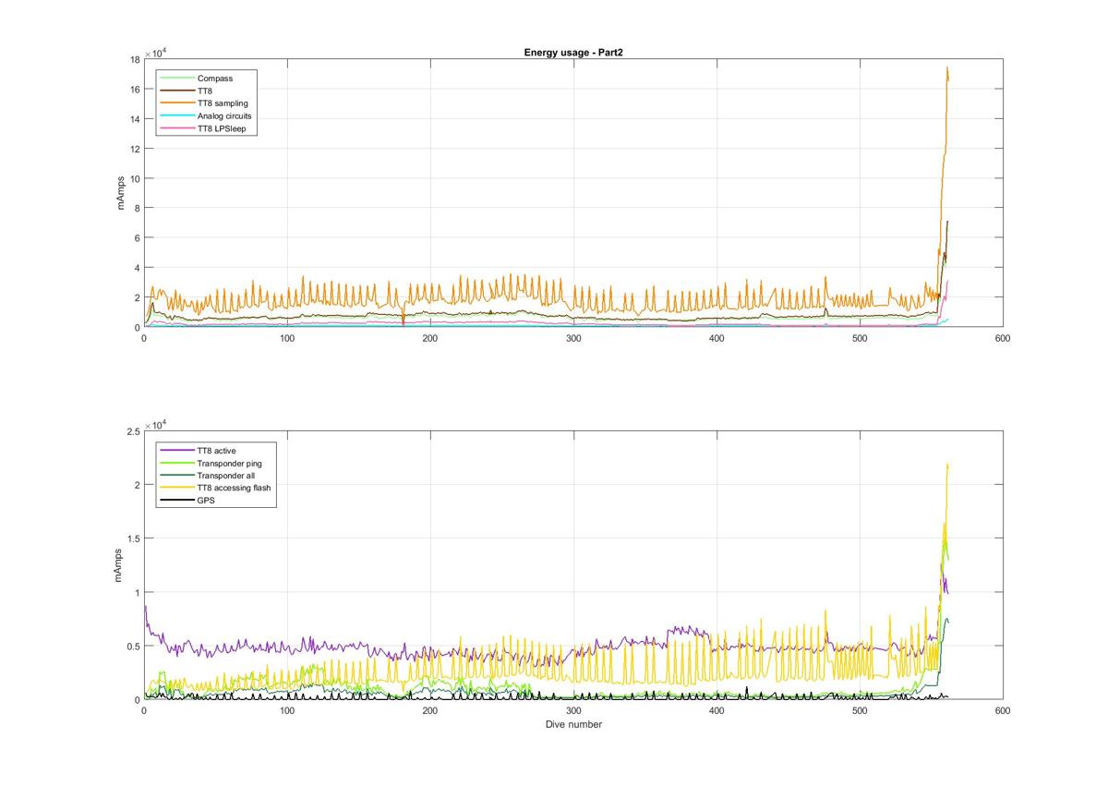Image resolution: width=1108 pixels, height=786 pixels.
Task: Click the '×10^4' exponent label above the lower plot
Action: click(154, 424)
